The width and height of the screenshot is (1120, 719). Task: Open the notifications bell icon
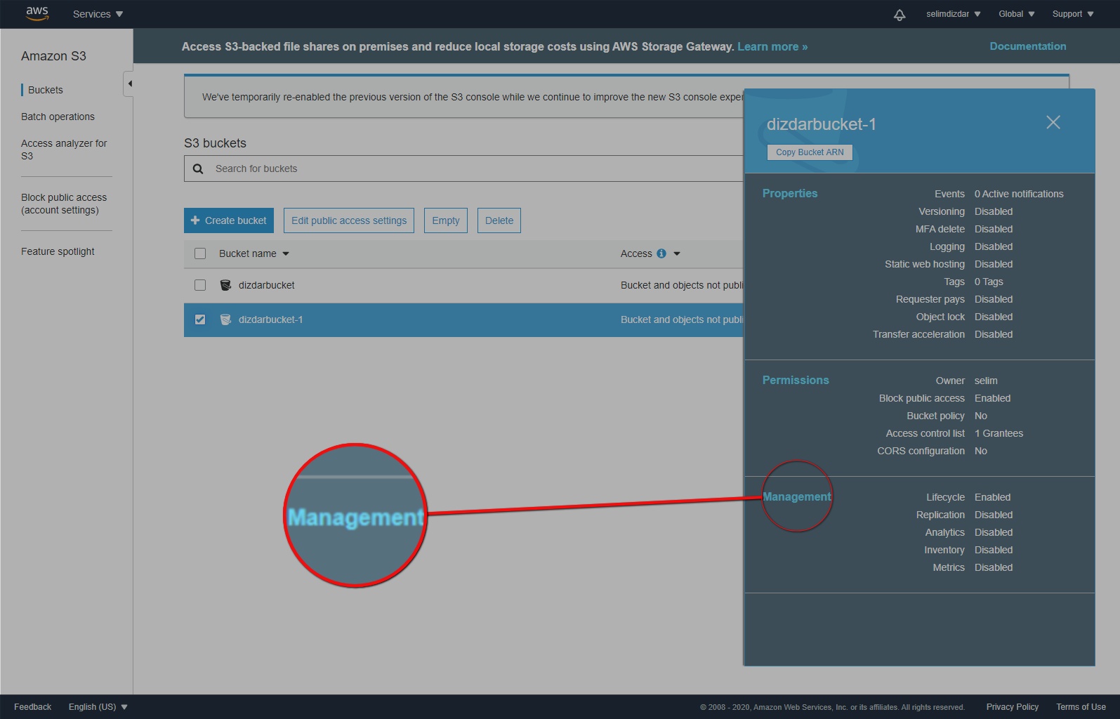900,14
